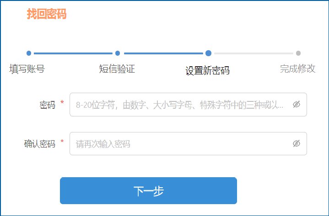Viewport: 329px width, 216px height.
Task: Click progress line between 短信验证 and 设置新密码
Action: 163,53
